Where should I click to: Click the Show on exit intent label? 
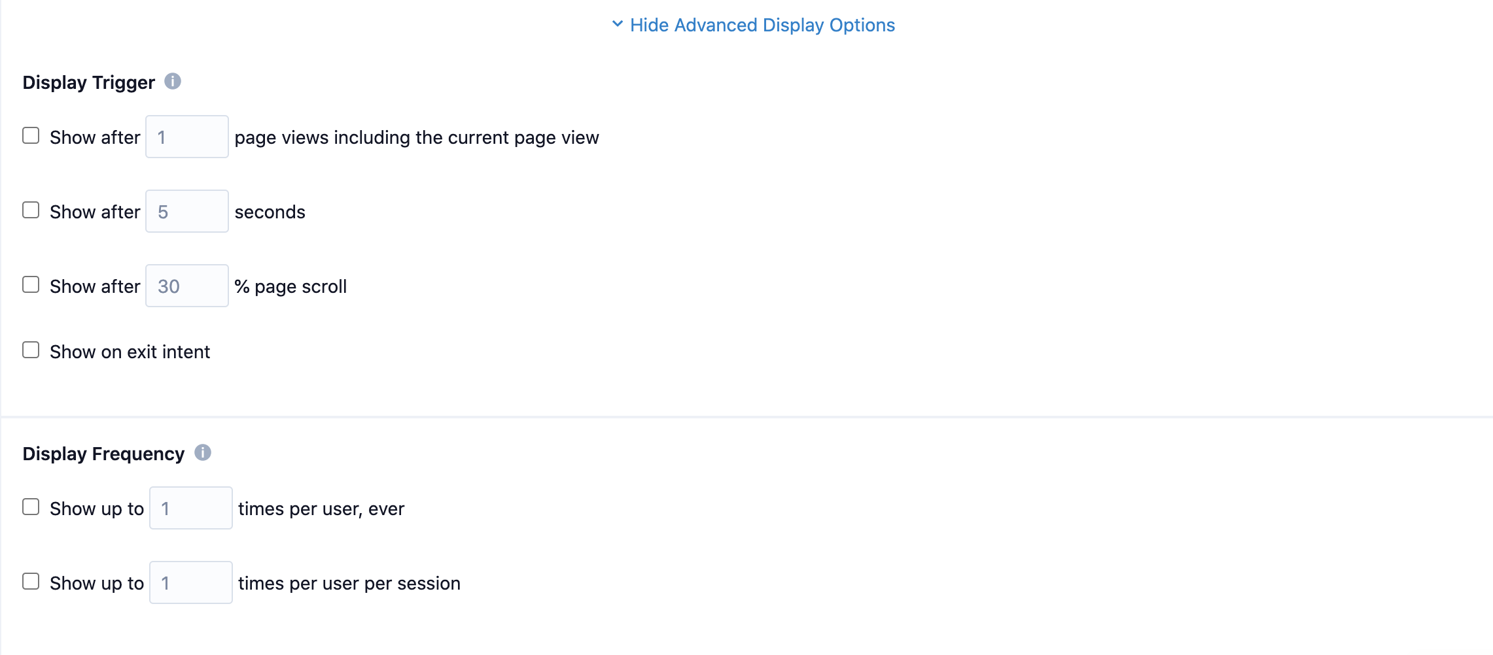pos(129,351)
